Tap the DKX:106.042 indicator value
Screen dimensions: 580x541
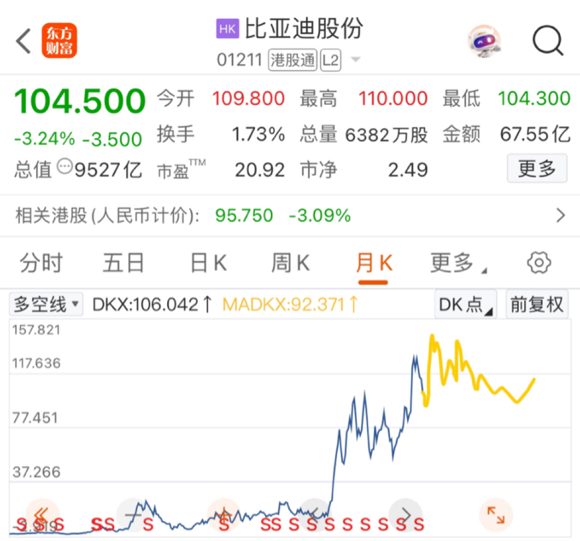click(152, 305)
